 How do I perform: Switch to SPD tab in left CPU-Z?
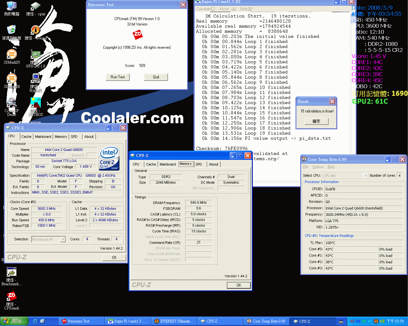point(74,137)
